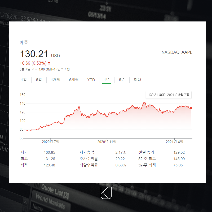Viewport: 212px width, 212px height.
Task: Click the 최고 value 131.26
Action: (49, 159)
